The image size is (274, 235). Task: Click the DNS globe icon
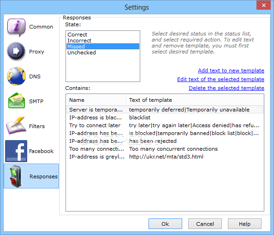(16, 76)
